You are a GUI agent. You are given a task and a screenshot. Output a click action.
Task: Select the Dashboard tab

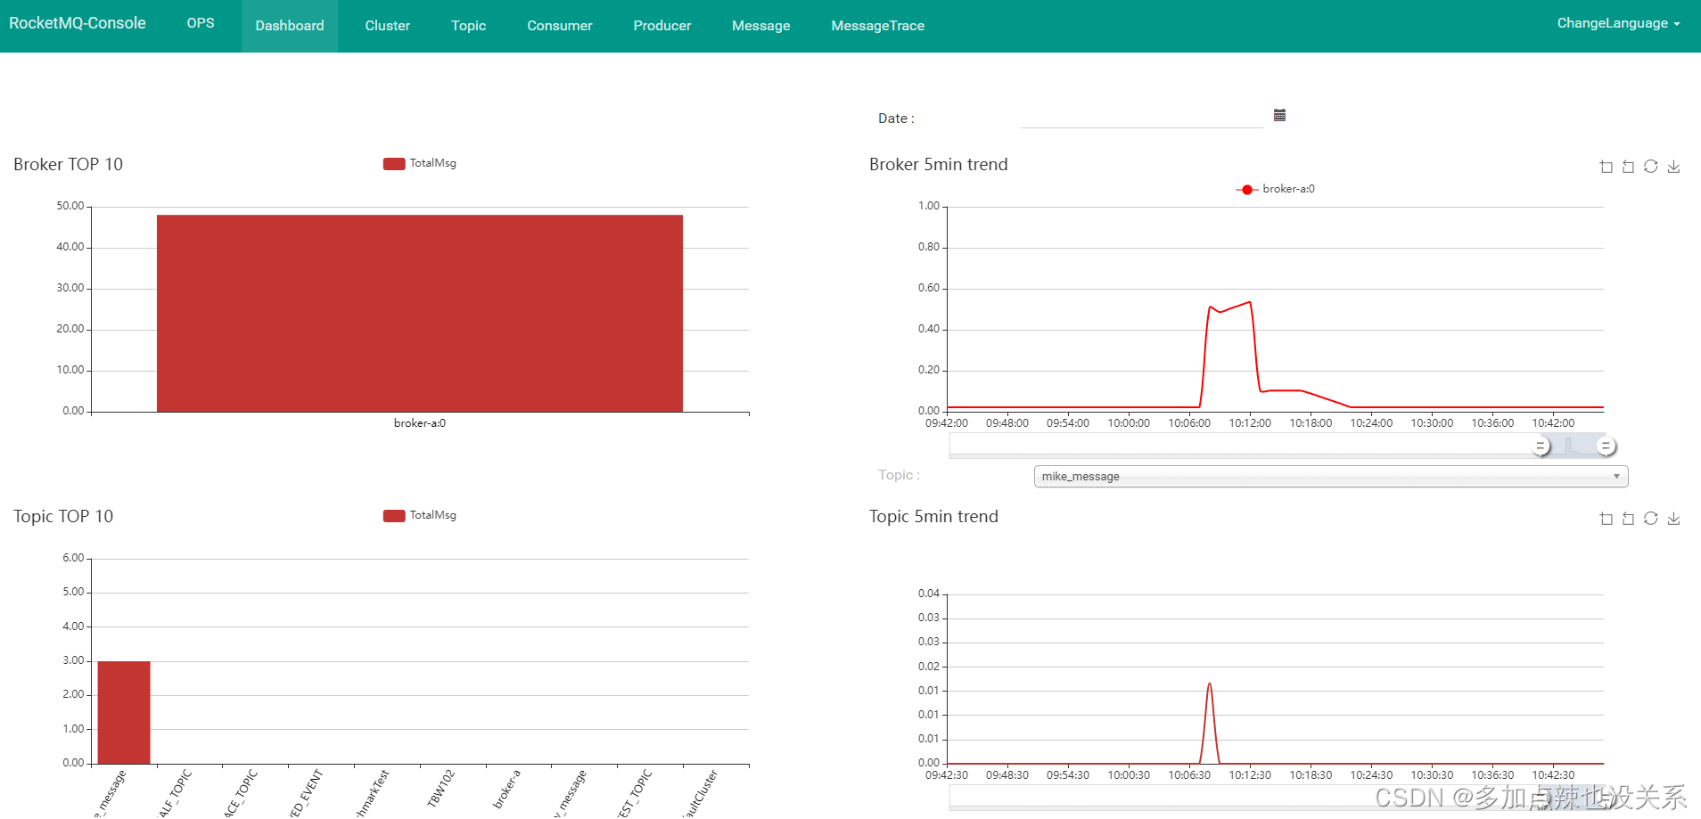point(290,26)
